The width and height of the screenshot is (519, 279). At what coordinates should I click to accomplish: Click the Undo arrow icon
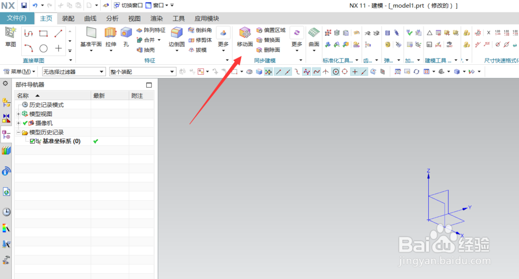click(x=35, y=5)
